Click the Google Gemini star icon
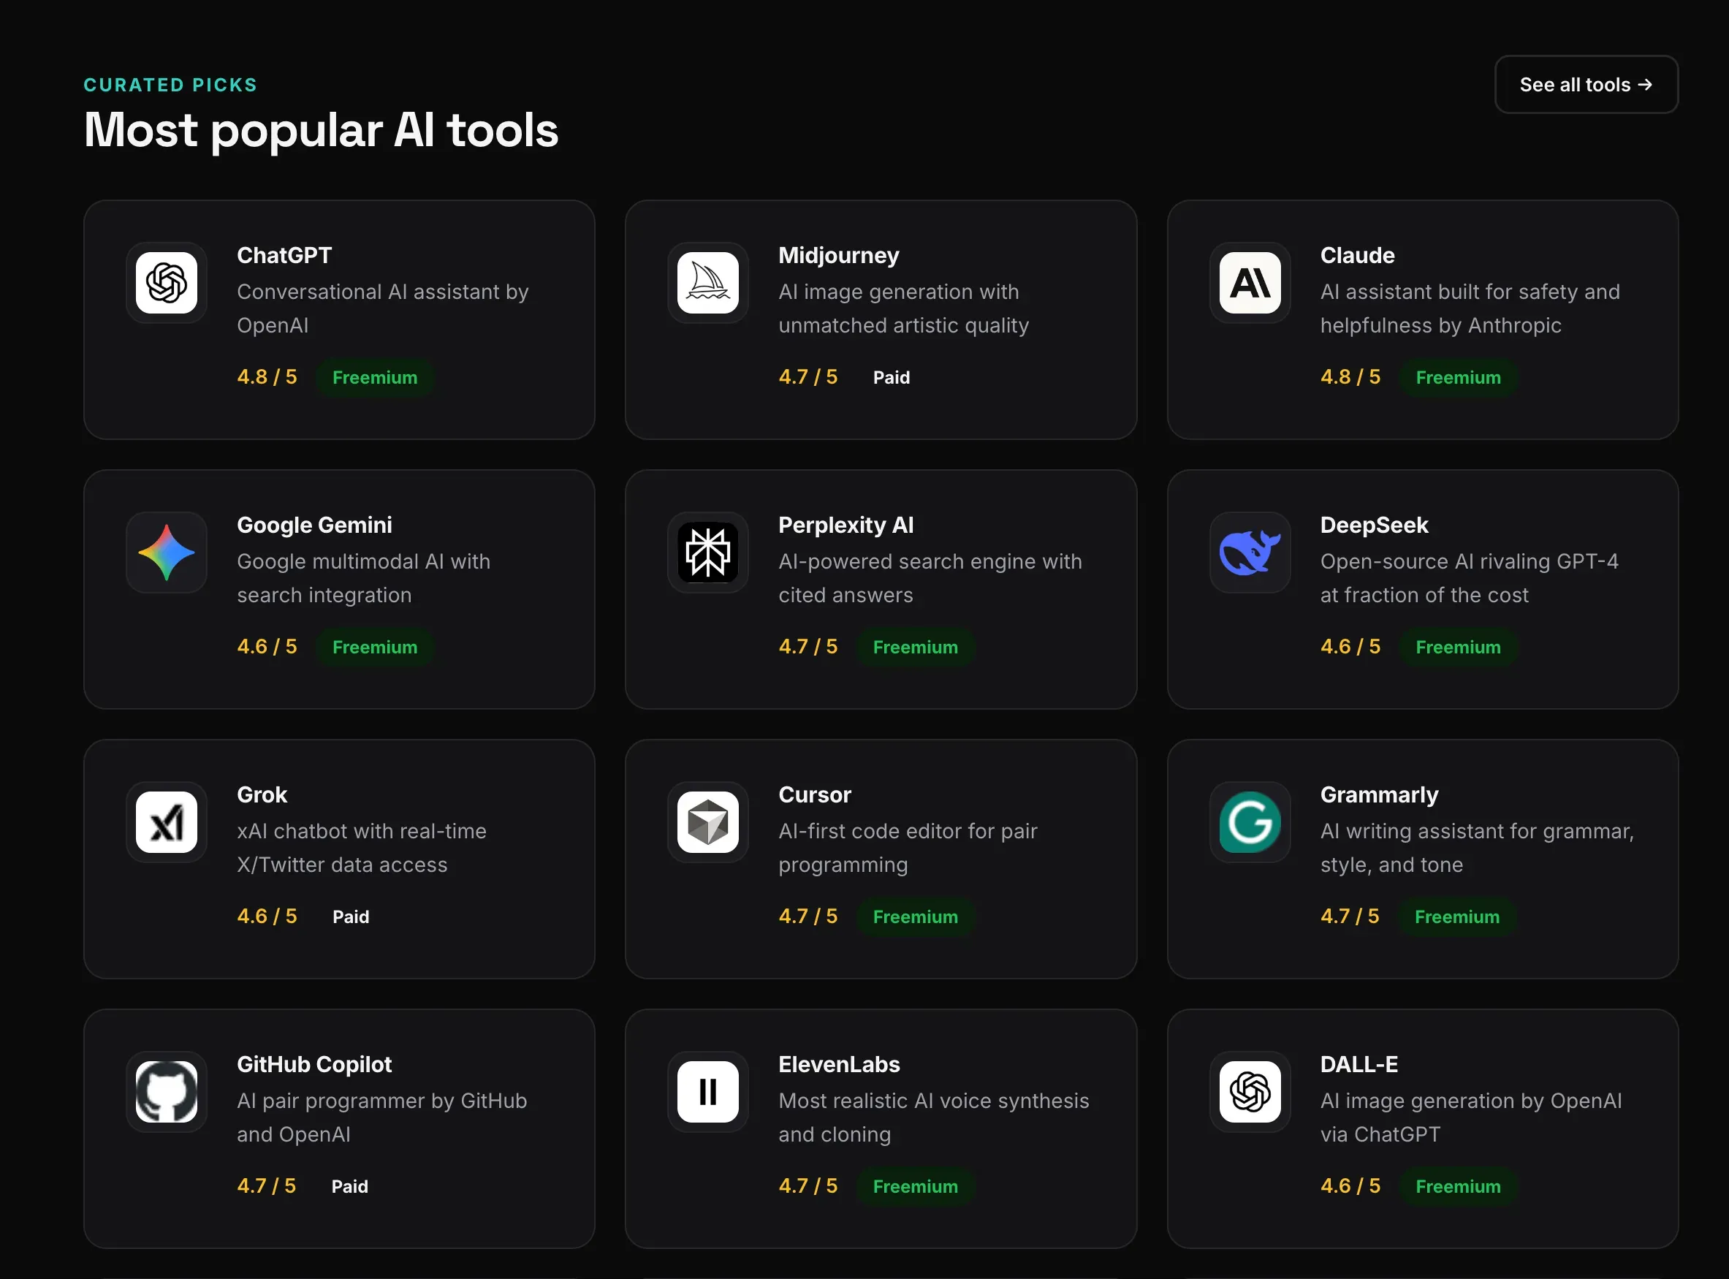The width and height of the screenshot is (1729, 1279). 167,552
